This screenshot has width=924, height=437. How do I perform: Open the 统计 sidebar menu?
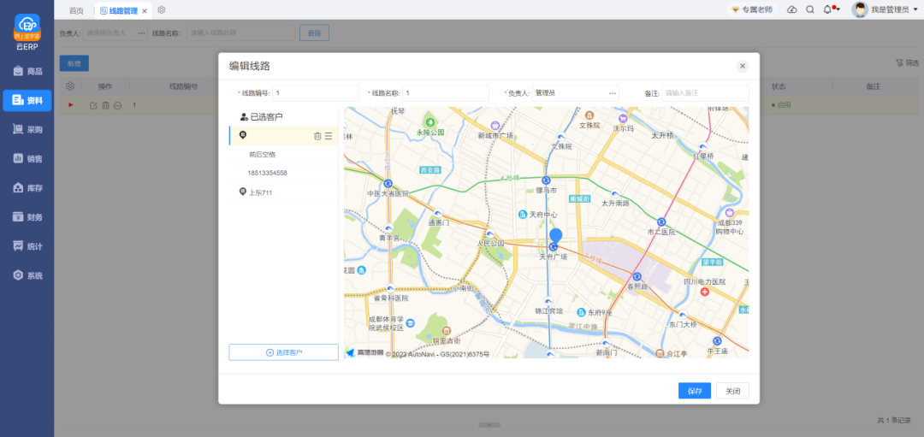[27, 246]
